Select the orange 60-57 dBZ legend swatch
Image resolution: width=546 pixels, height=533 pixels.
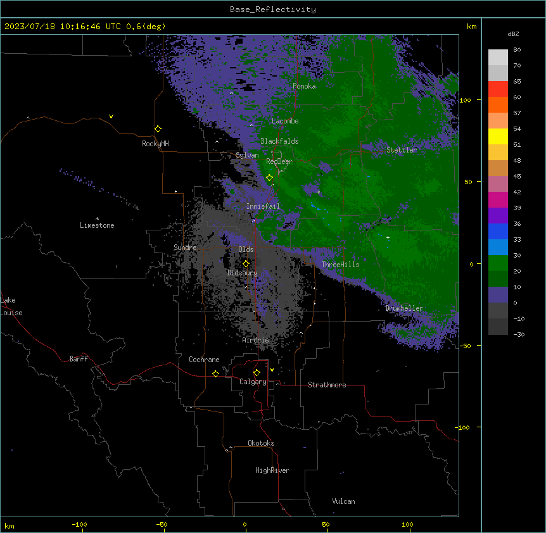(x=498, y=105)
